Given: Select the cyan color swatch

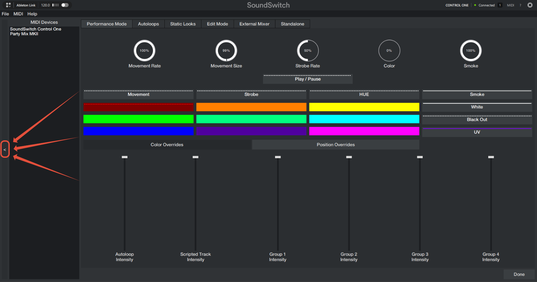Looking at the screenshot, I should point(364,119).
